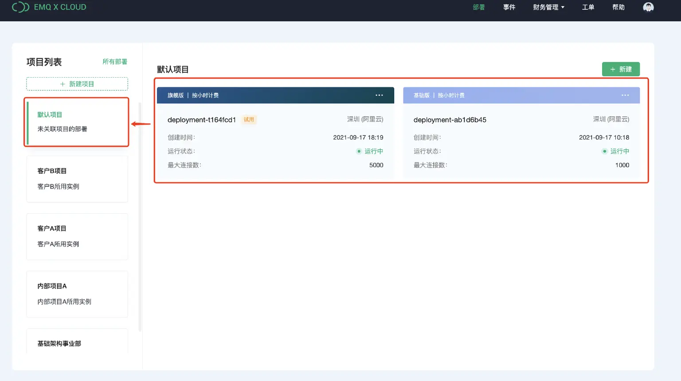Click the 试用 badge on the deployment
681x381 pixels.
249,120
